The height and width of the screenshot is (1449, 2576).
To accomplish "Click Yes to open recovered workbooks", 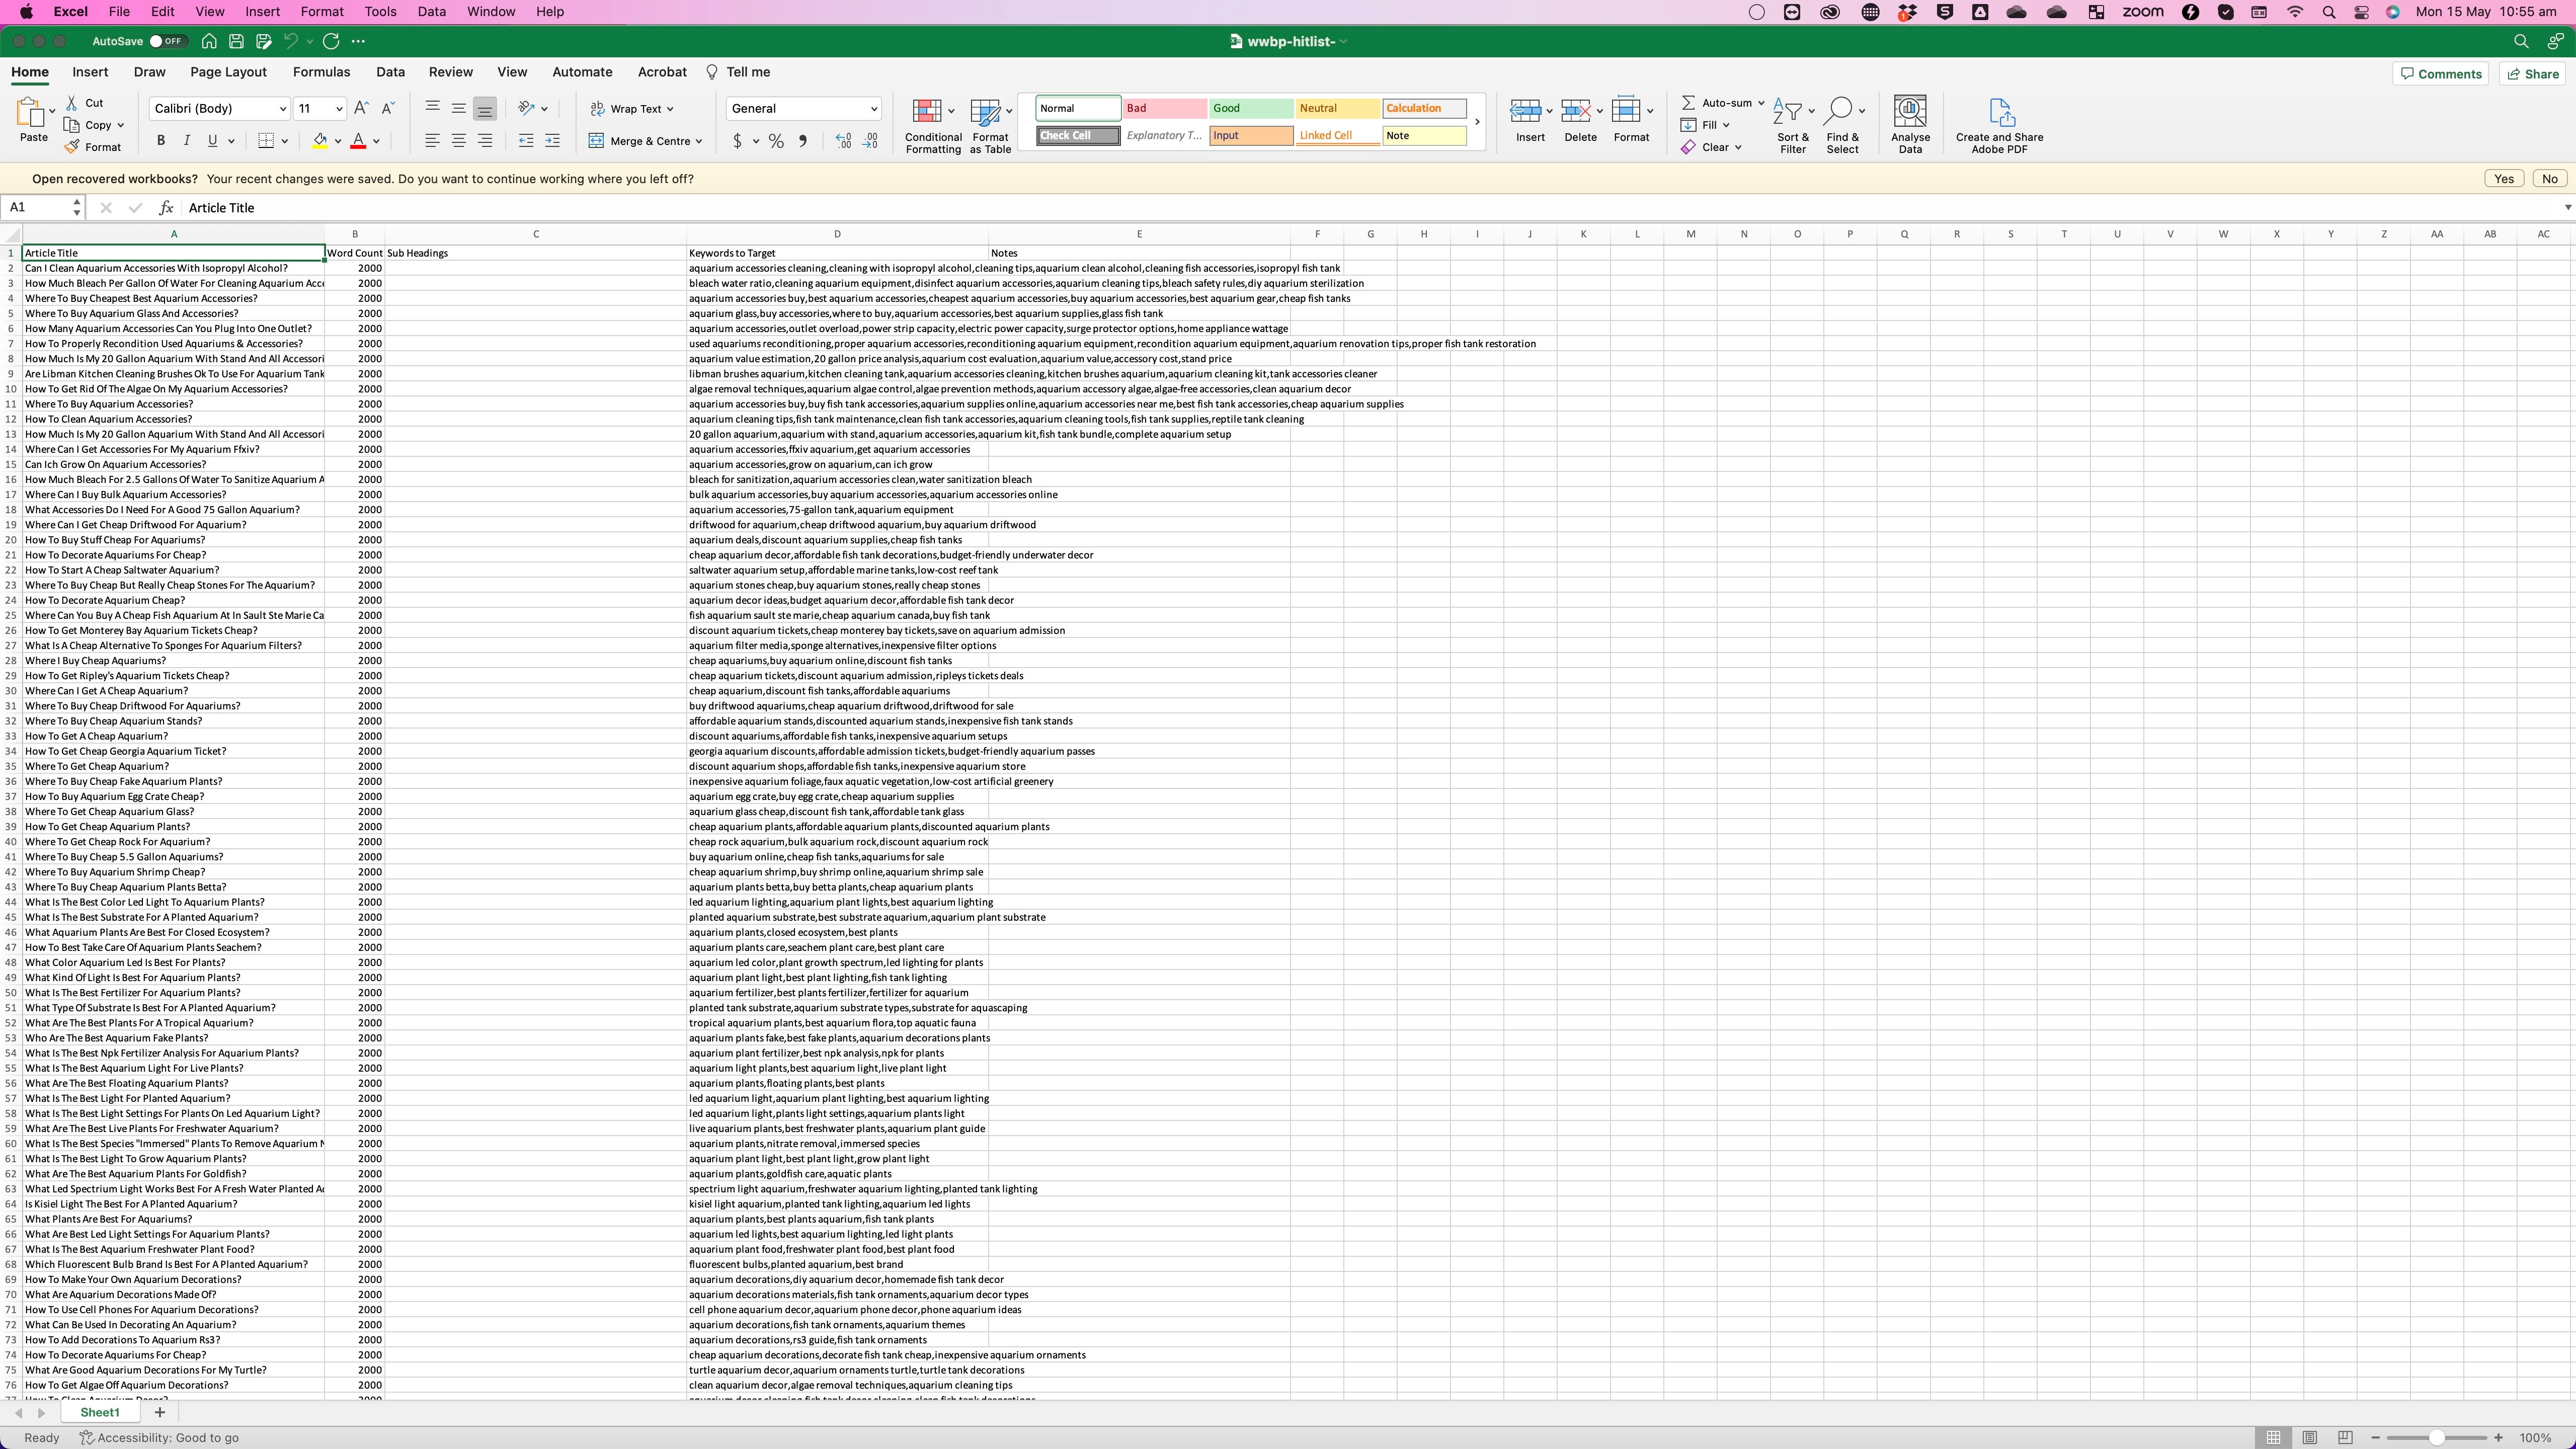I will pyautogui.click(x=2504, y=179).
